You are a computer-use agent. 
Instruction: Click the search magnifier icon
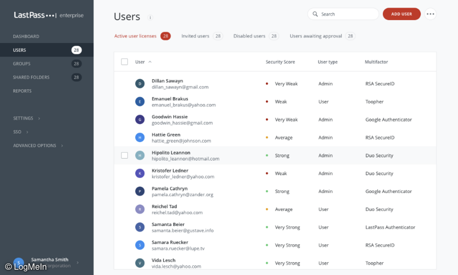(x=315, y=14)
